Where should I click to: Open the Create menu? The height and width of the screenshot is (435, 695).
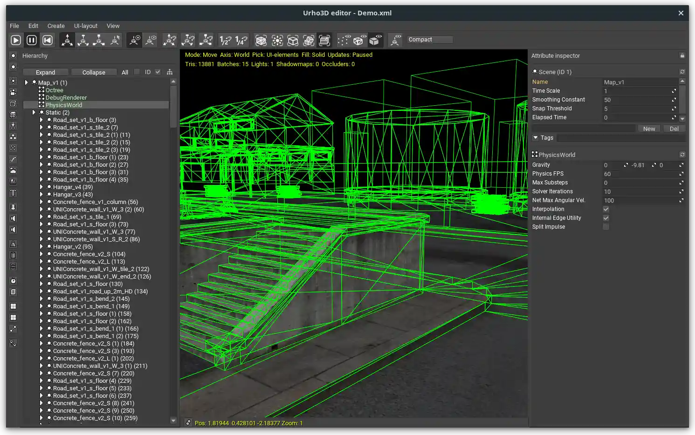pos(56,26)
